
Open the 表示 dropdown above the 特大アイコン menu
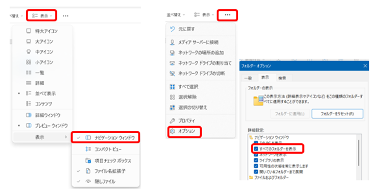42,16
